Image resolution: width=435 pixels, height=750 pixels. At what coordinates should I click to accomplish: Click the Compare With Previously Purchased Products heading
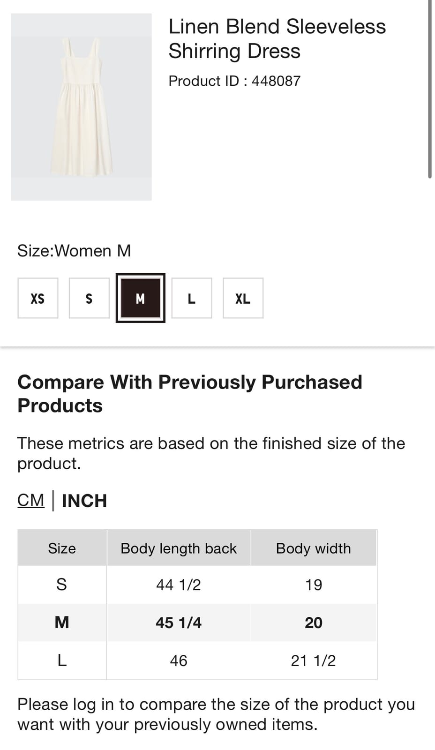point(190,393)
